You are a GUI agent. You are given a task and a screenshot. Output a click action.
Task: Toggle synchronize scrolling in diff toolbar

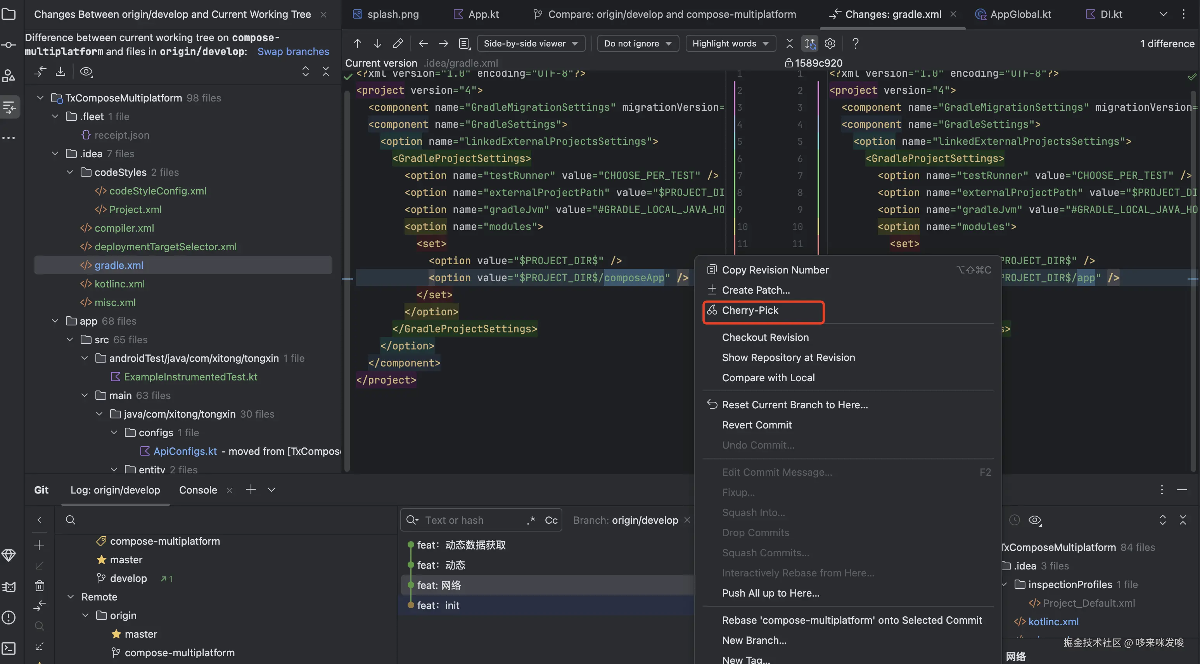tap(810, 44)
